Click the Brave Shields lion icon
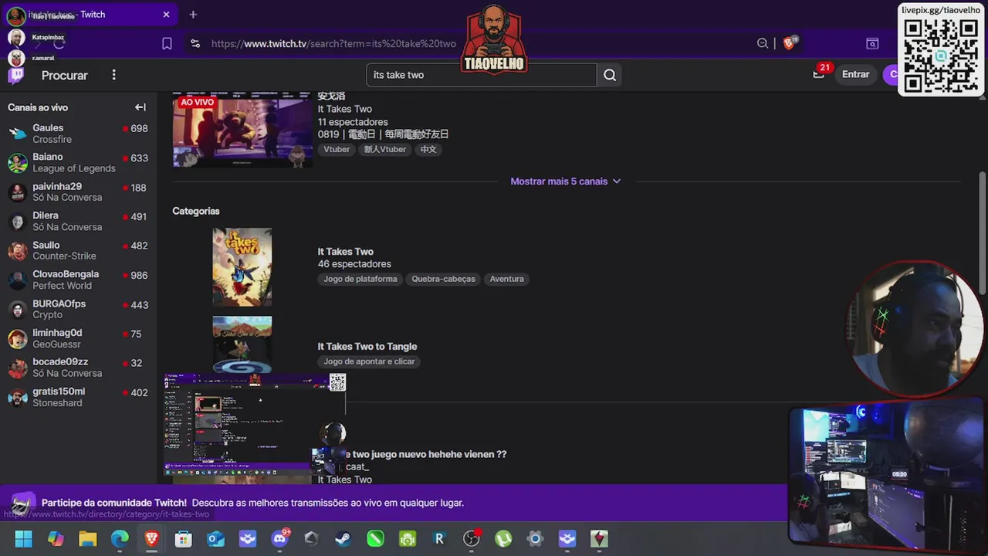Image resolution: width=988 pixels, height=556 pixels. click(789, 43)
